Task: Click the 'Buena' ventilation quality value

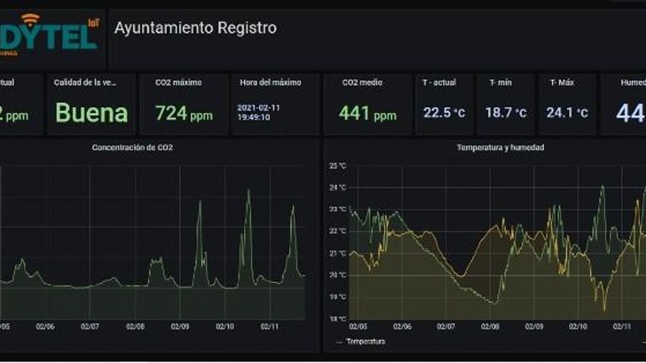Action: click(92, 113)
